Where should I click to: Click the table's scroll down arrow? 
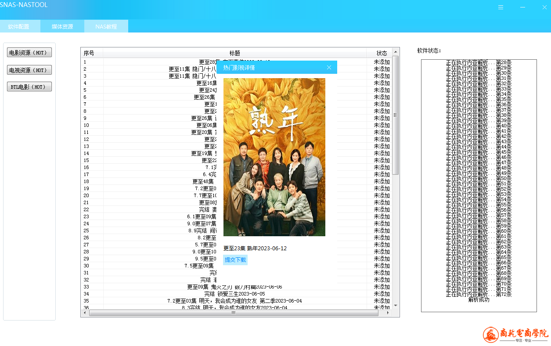pos(396,306)
